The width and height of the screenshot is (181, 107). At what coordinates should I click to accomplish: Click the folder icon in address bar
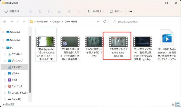pos(31,21)
